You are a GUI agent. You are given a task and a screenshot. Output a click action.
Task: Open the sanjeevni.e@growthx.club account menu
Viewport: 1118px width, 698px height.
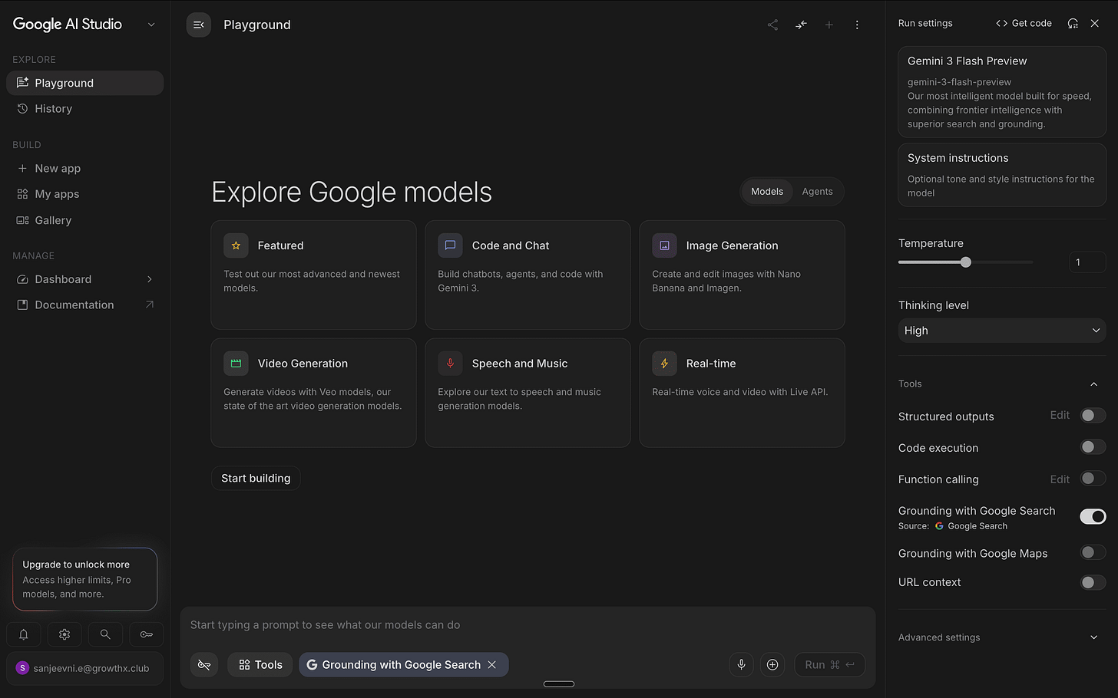tap(84, 668)
